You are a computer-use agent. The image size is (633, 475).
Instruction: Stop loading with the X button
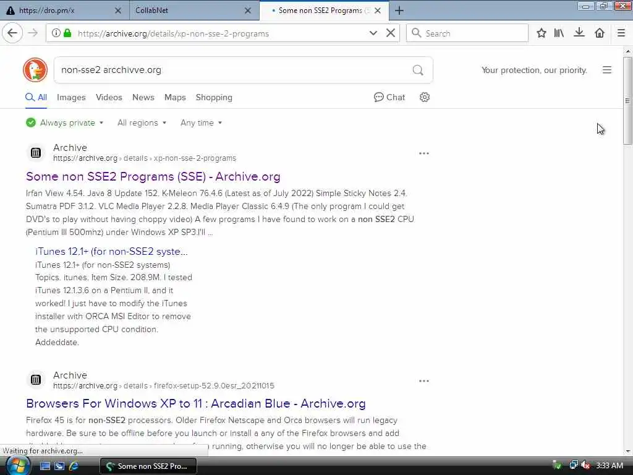(x=391, y=33)
